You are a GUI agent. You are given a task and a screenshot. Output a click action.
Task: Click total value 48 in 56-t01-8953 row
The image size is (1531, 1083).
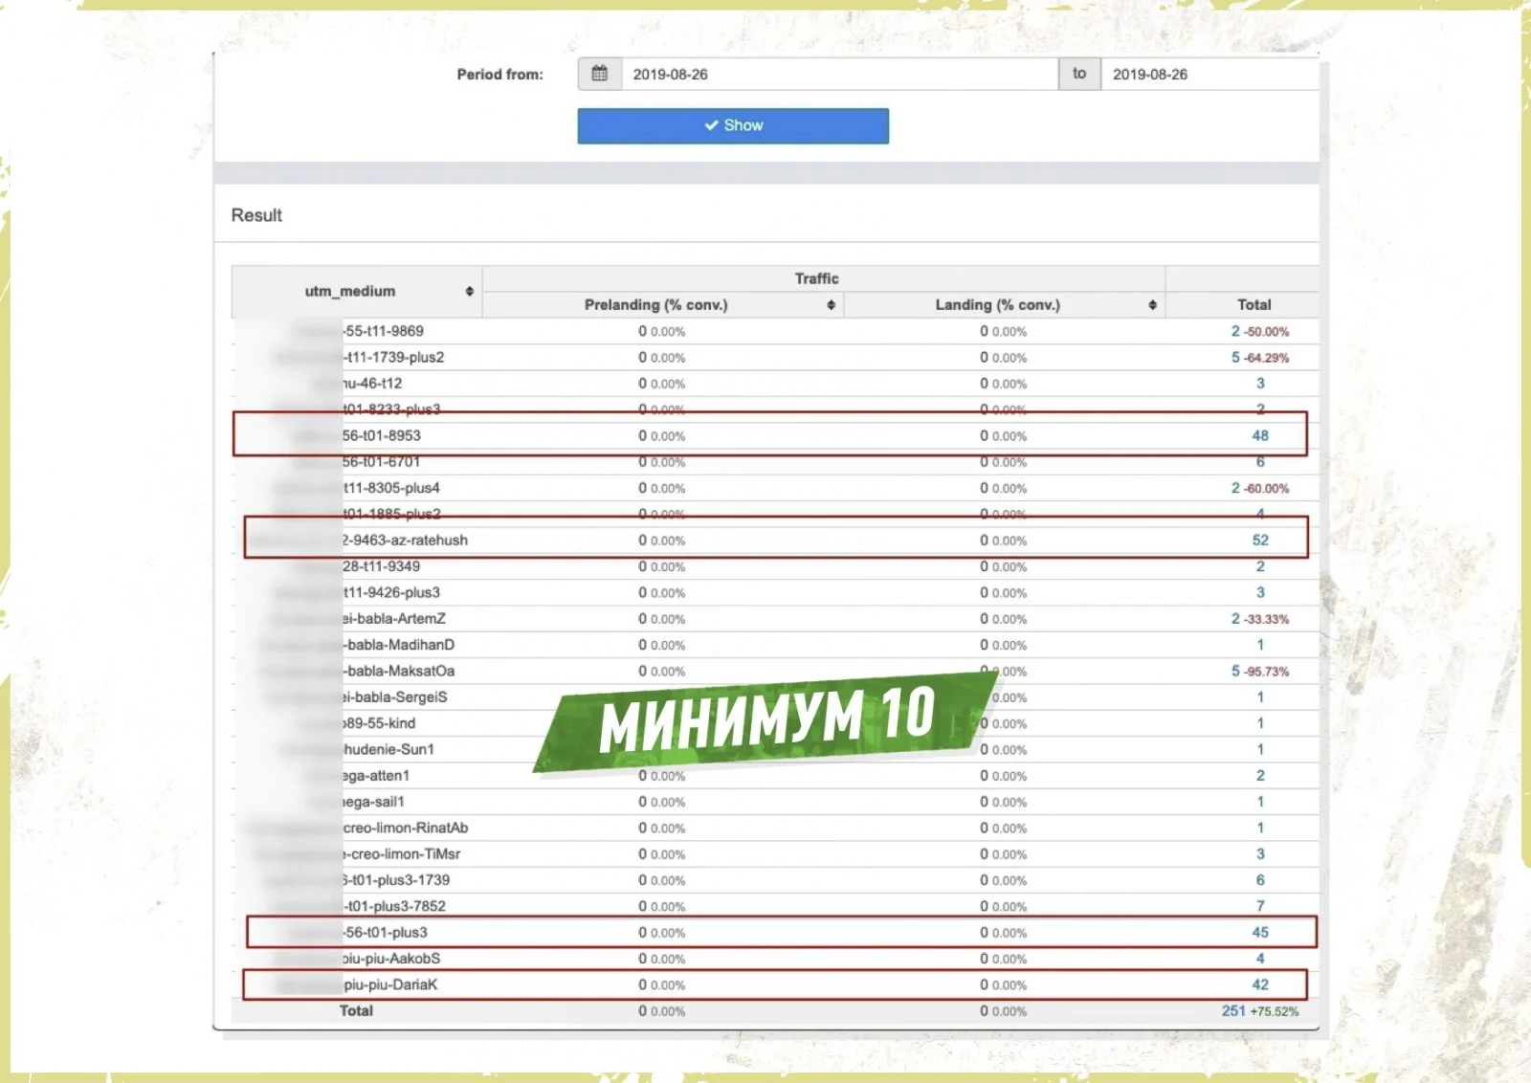click(1260, 435)
